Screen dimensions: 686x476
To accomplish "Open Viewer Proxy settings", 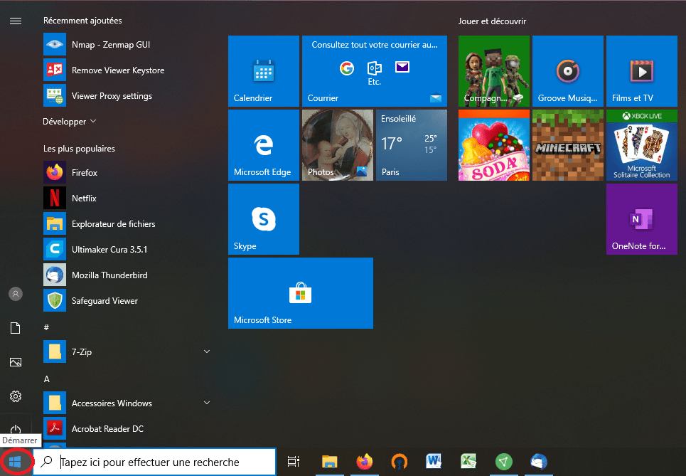I will (x=127, y=96).
